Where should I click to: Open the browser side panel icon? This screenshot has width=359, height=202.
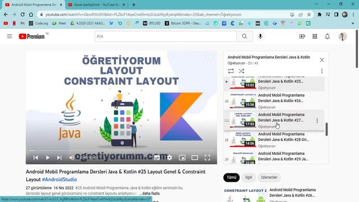(x=336, y=15)
